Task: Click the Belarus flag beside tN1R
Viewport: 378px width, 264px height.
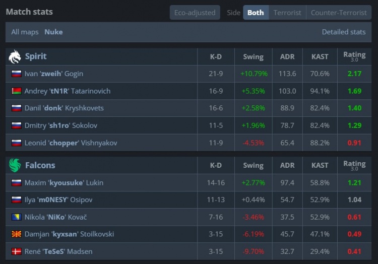Action: click(x=16, y=91)
